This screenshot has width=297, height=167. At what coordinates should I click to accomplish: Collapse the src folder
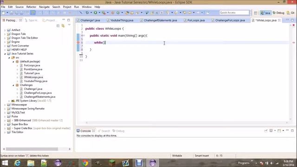pyautogui.click(x=9, y=58)
